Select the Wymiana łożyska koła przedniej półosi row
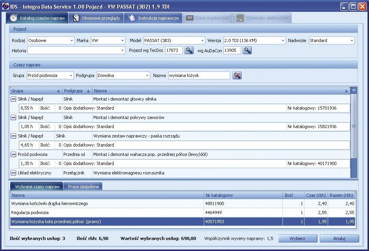 183,222
